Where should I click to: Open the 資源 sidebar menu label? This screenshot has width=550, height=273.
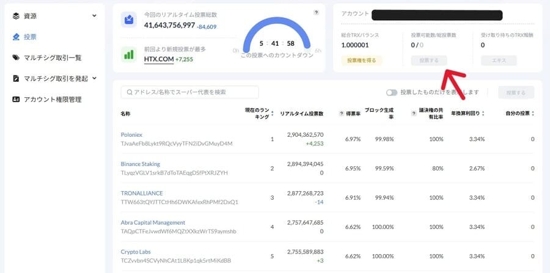(30, 16)
